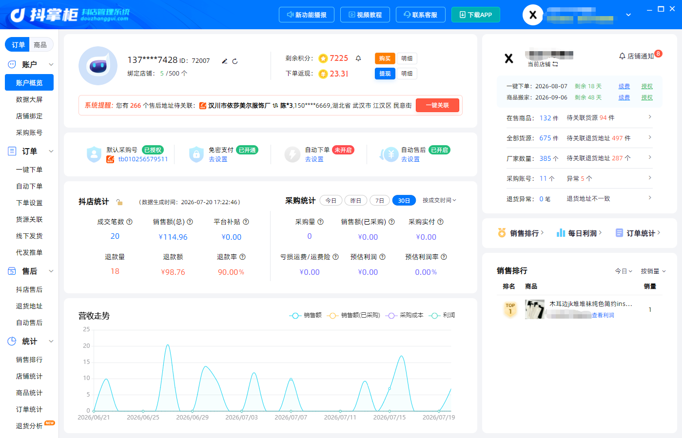Click the switch-store icon beside 当前店铺
The image size is (682, 438).
pyautogui.click(x=555, y=64)
